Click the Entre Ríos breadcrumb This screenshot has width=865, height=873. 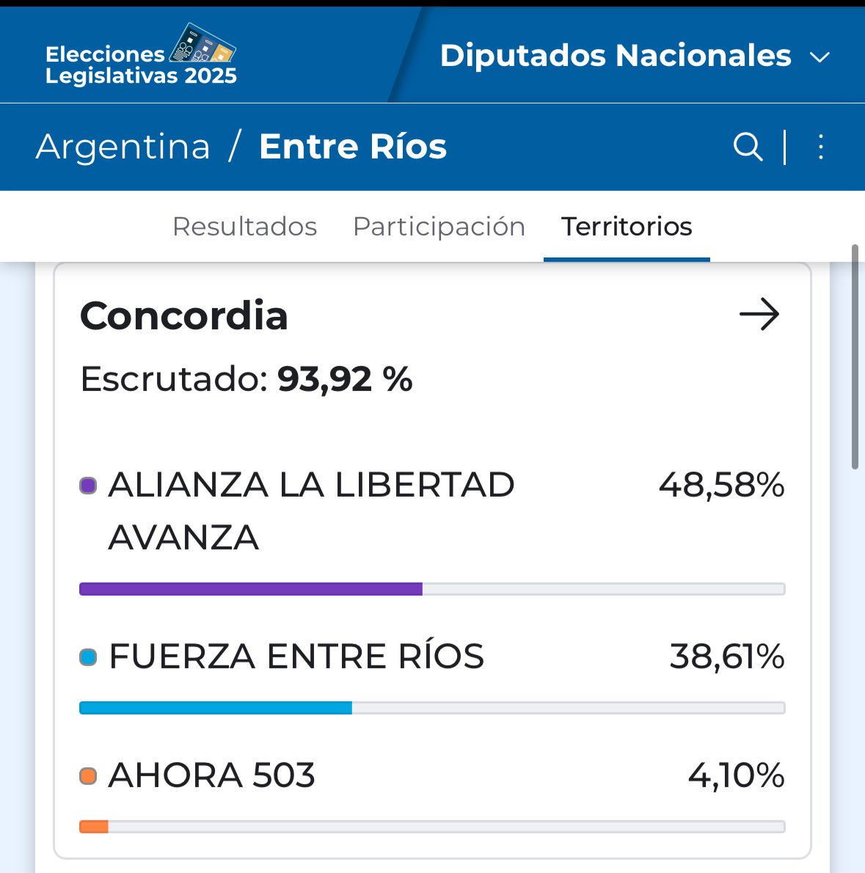pos(353,147)
